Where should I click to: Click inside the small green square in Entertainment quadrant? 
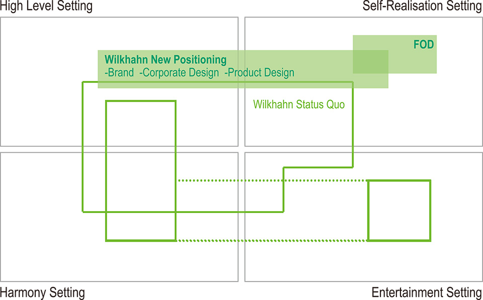point(399,211)
